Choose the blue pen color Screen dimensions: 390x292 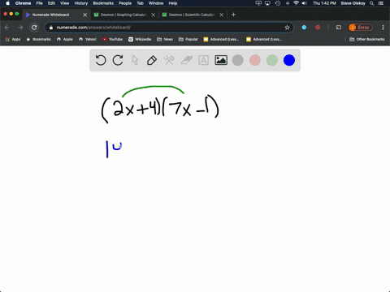click(x=289, y=60)
